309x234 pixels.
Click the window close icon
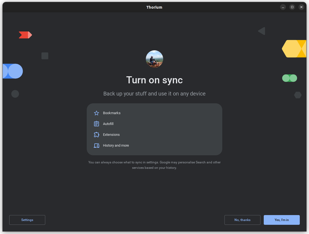(x=301, y=7)
